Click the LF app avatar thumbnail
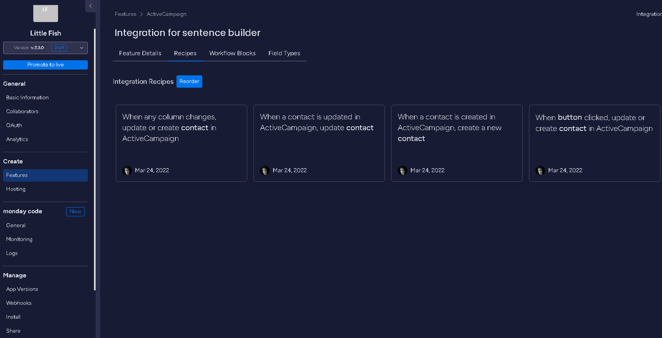 tap(46, 13)
